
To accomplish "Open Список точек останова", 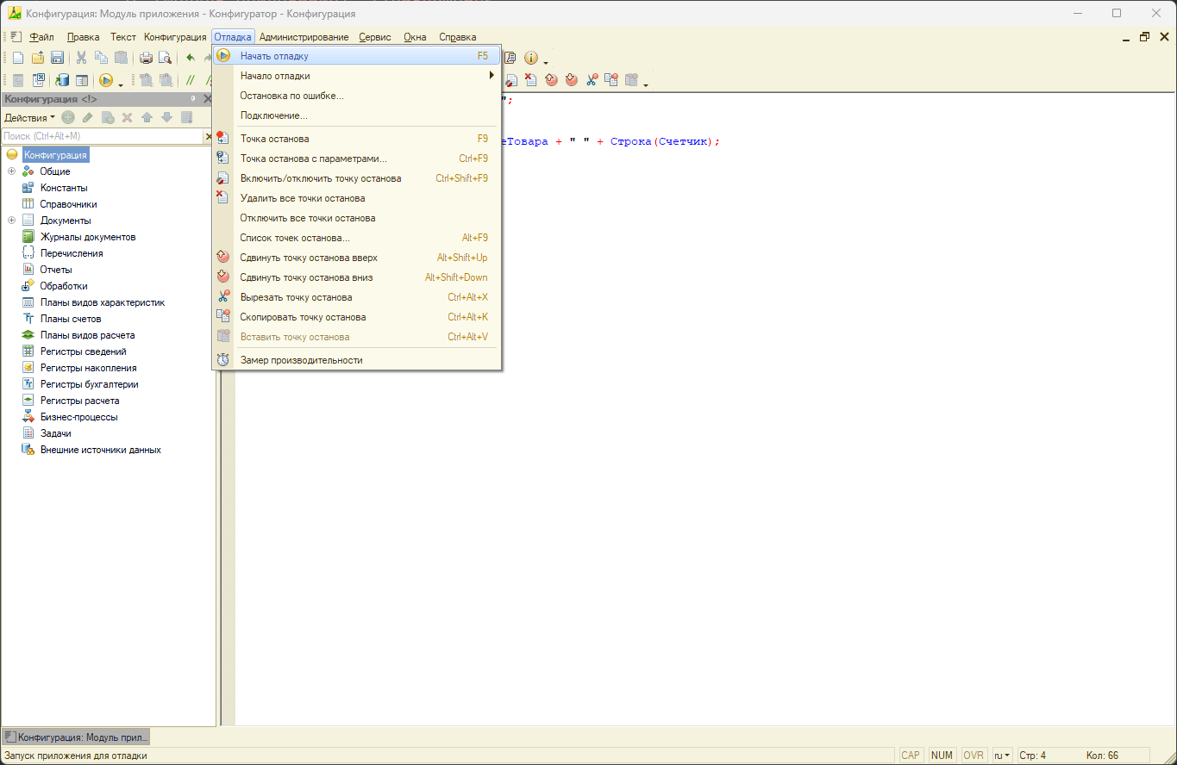I will [x=357, y=238].
